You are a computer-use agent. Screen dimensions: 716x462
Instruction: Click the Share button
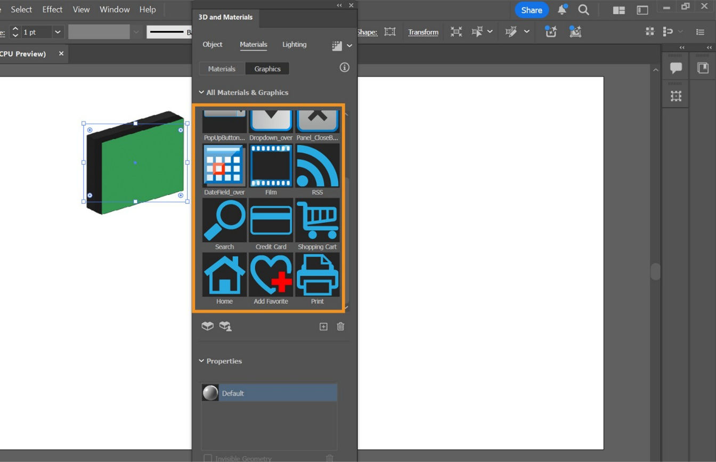pyautogui.click(x=531, y=9)
